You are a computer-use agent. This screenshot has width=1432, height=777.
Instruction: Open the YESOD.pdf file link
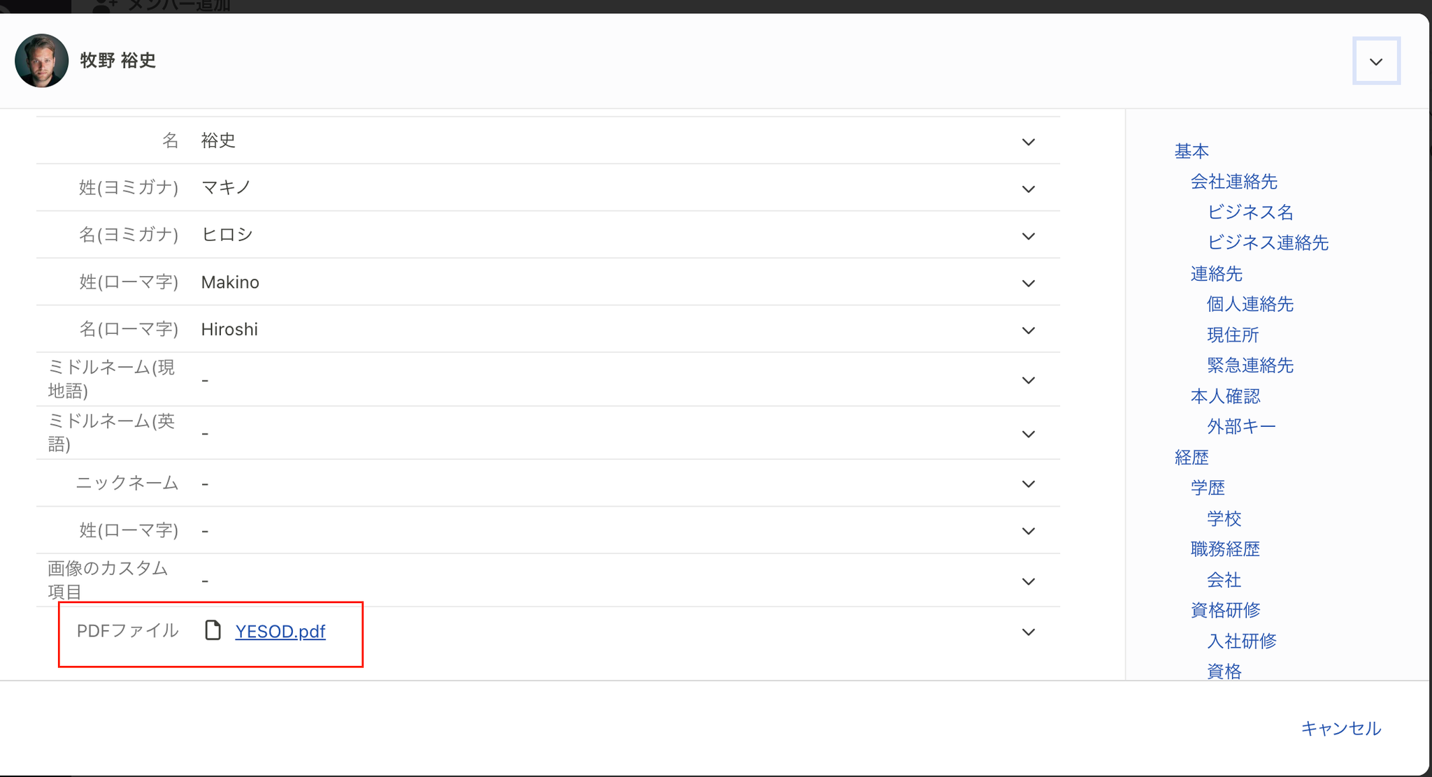(280, 631)
